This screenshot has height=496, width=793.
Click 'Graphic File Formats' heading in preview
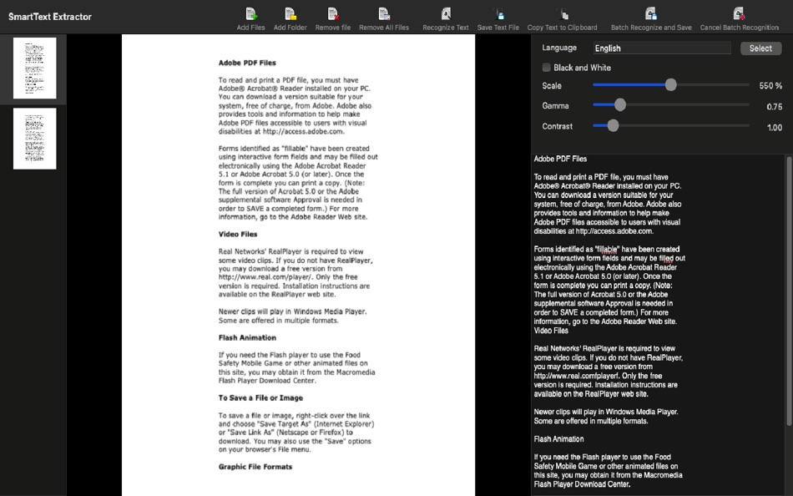255,467
